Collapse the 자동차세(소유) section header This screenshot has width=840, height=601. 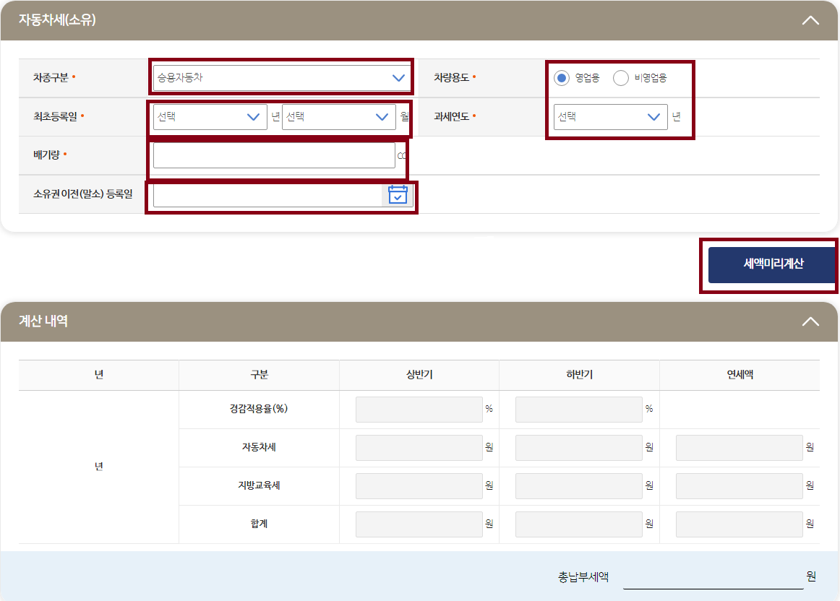[810, 20]
